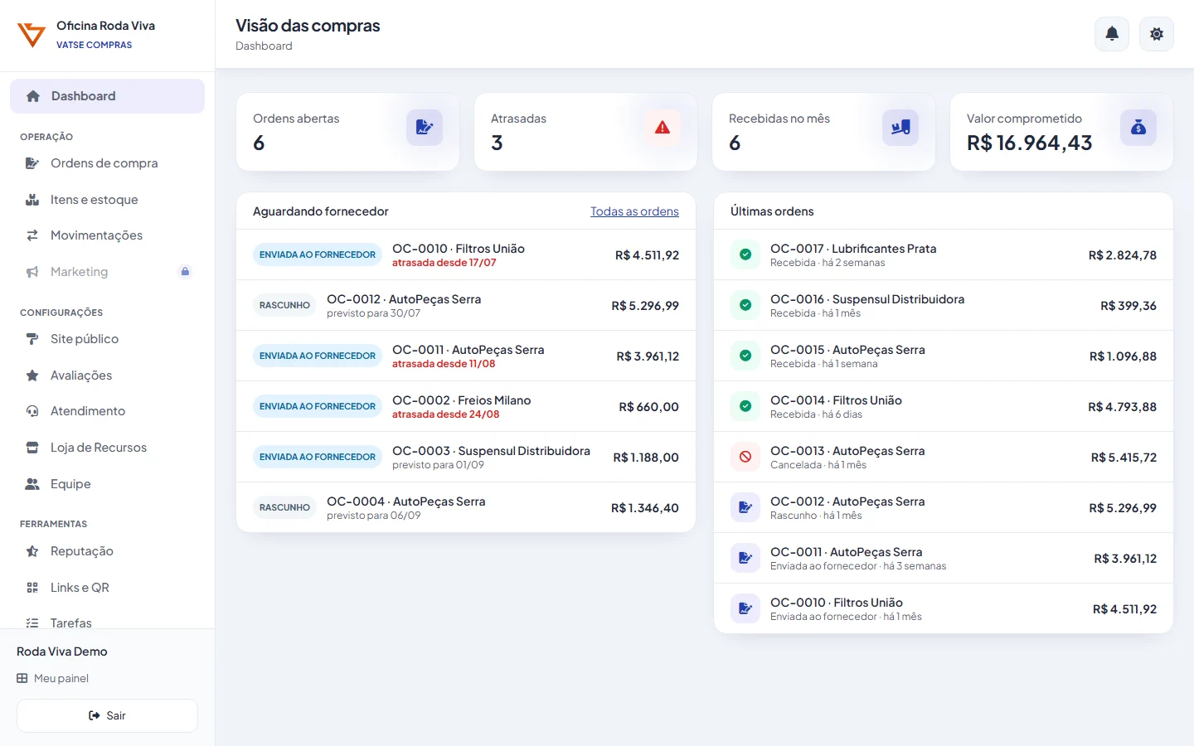Open OC-0016 Suspensul Distribuidora order
Screen dimensions: 1194x746
(x=944, y=305)
